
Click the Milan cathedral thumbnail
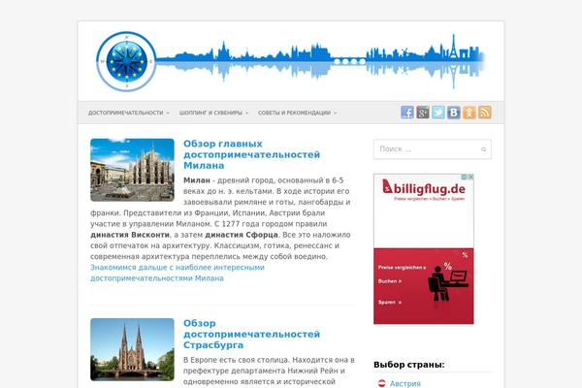pyautogui.click(x=132, y=170)
